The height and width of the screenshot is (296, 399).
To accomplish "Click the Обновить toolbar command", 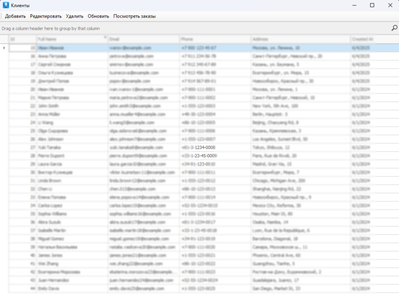I will pos(98,16).
